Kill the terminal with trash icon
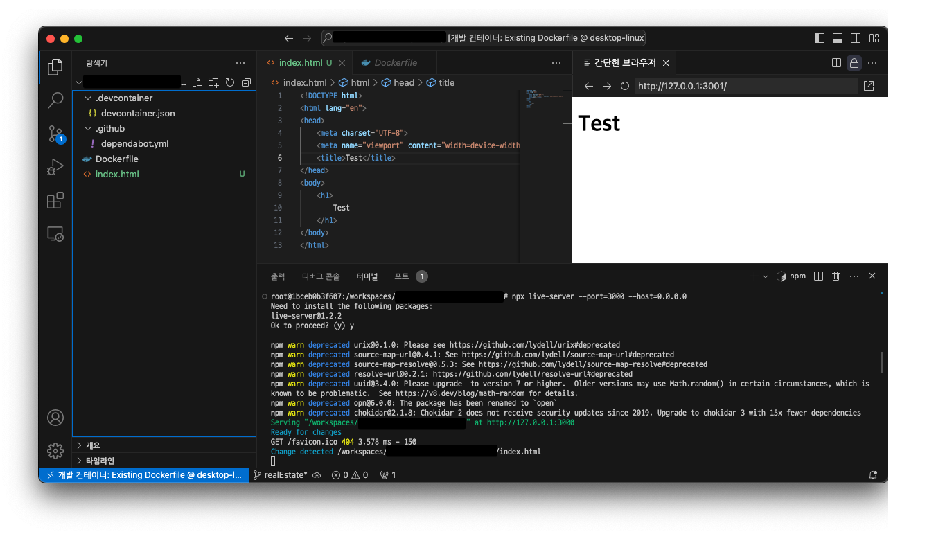This screenshot has height=534, width=927. click(x=836, y=276)
